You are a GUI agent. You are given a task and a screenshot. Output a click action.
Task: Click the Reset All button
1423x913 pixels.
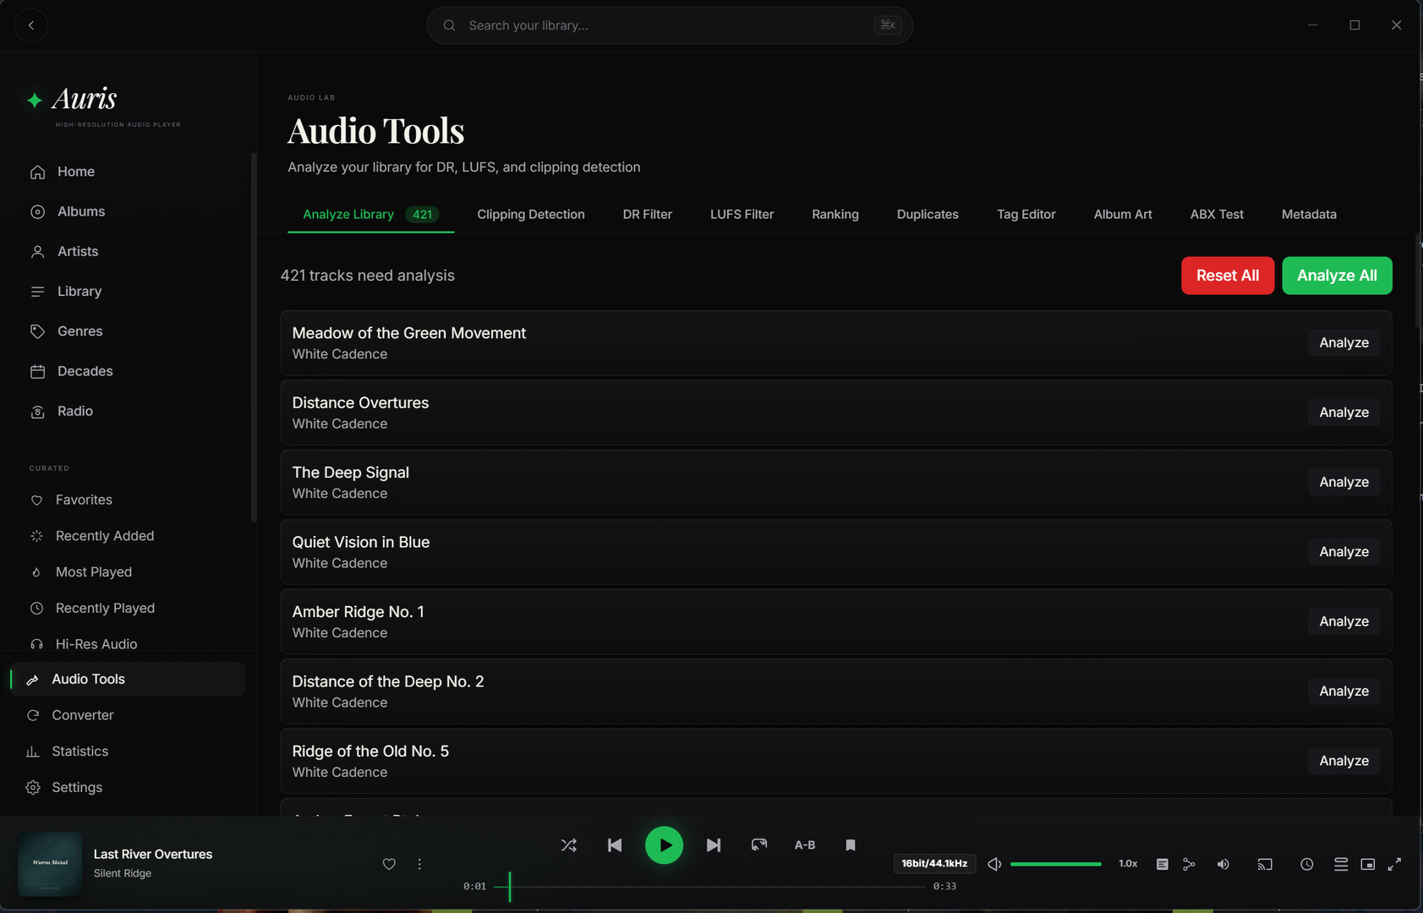coord(1228,276)
